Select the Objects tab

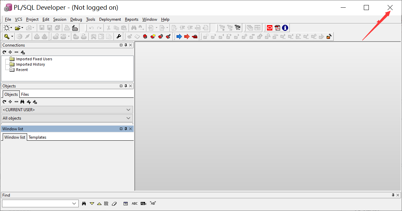coord(11,94)
